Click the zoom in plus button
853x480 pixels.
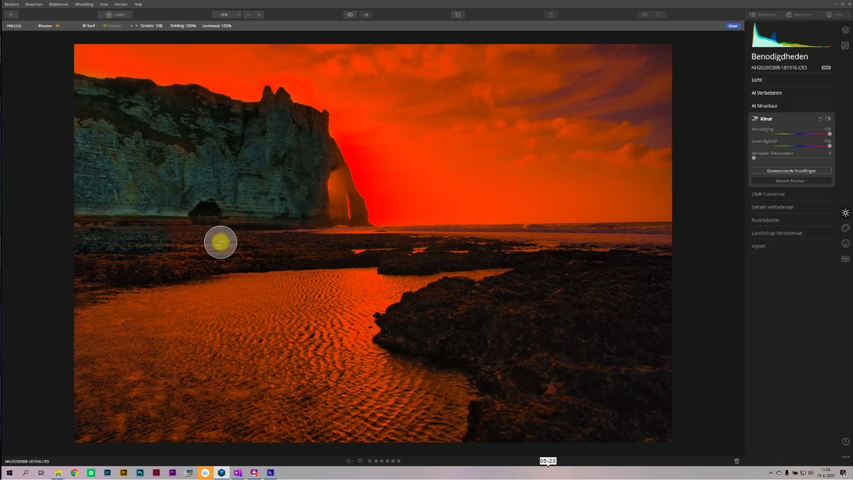pos(259,15)
